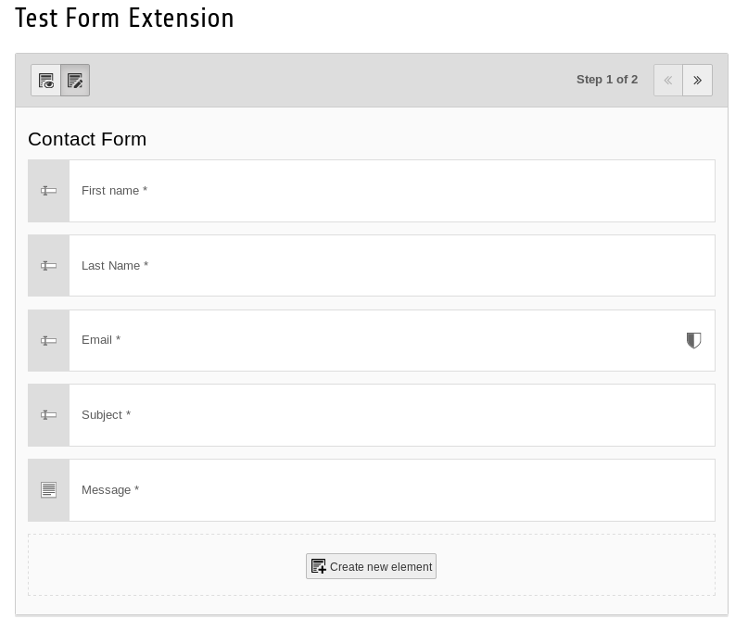Image resolution: width=748 pixels, height=619 pixels.
Task: Select the First name form element
Action: click(x=389, y=191)
